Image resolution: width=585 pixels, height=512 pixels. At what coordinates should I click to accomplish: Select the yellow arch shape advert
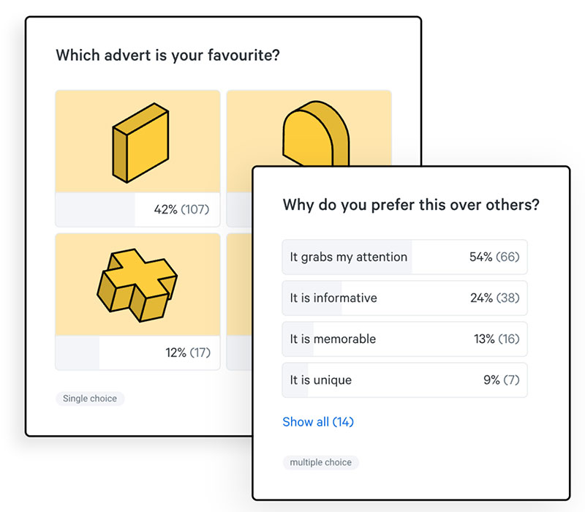[x=309, y=129]
